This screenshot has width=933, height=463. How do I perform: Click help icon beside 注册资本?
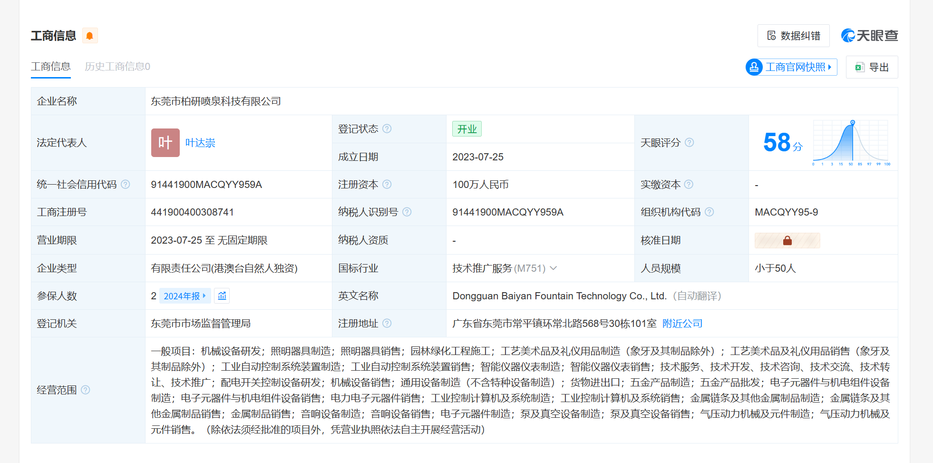click(387, 185)
